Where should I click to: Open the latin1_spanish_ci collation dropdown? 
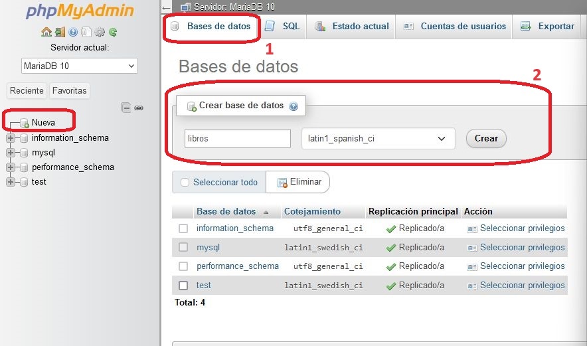coord(377,139)
